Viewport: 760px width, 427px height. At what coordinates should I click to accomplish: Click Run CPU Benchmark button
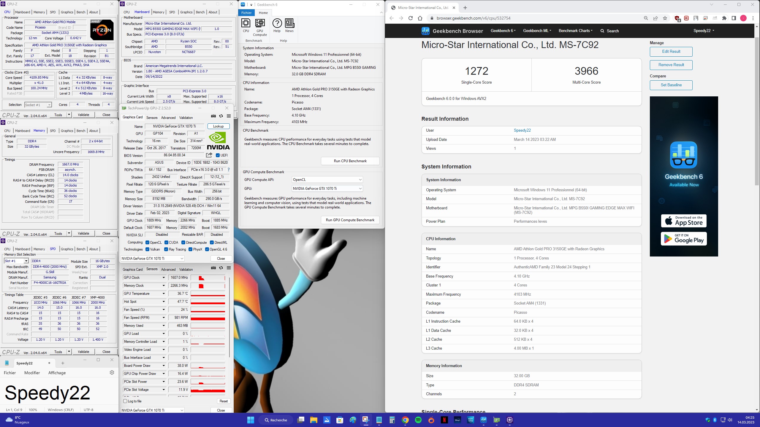350,161
